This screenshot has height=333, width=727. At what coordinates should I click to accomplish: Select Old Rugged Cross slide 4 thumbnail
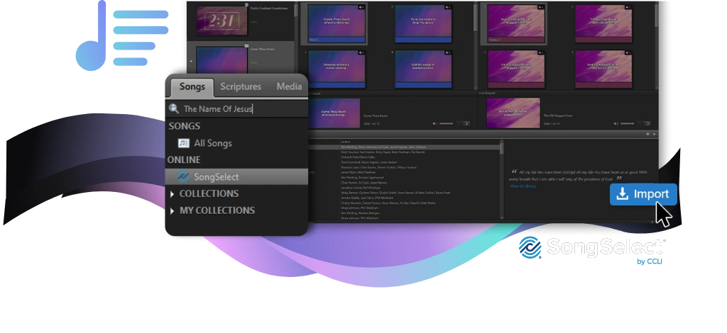tap(603, 69)
